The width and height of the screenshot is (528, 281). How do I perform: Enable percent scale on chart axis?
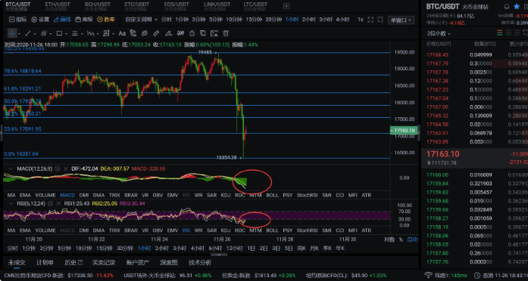click(401, 239)
